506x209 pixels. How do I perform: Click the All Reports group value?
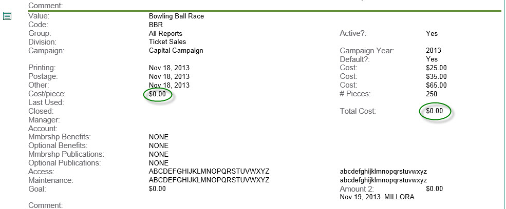[165, 33]
